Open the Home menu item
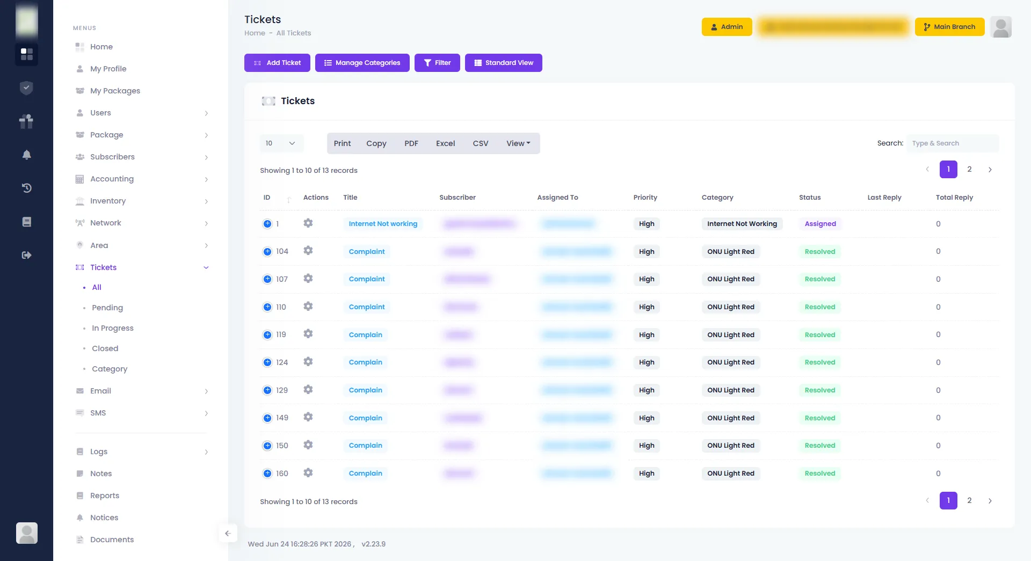Screen dimensions: 1031x561 (101, 47)
